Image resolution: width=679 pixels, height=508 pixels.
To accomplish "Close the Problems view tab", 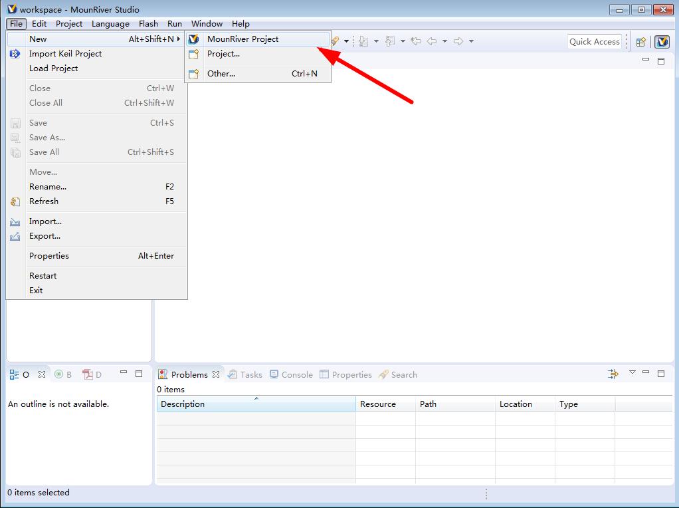I will coord(216,374).
